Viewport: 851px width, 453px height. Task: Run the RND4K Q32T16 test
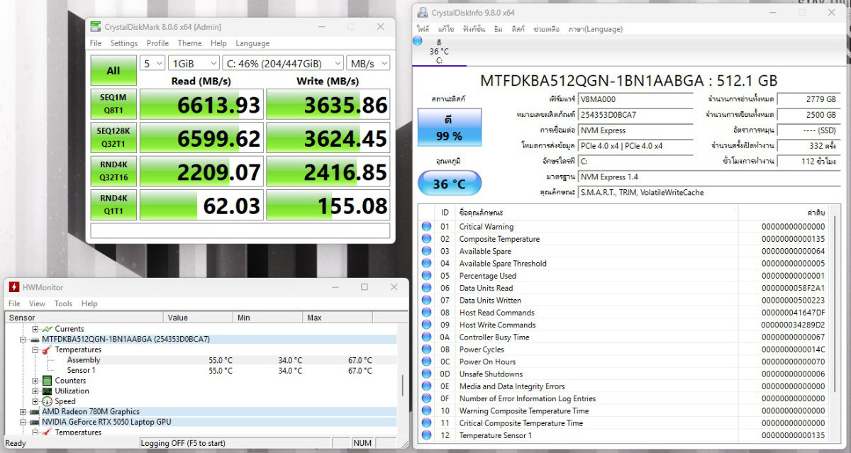tap(113, 171)
